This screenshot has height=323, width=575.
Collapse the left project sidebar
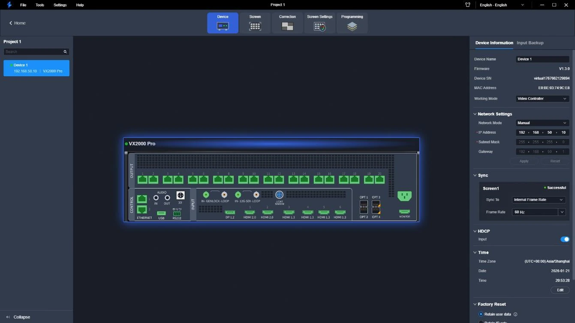point(18,317)
